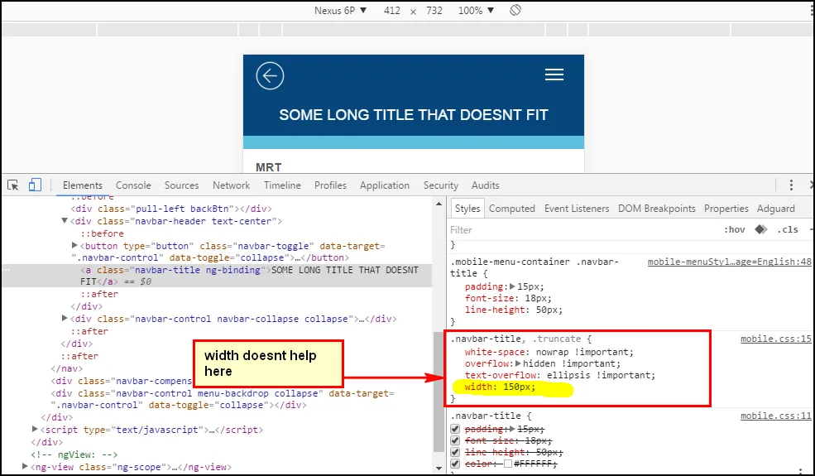This screenshot has width=815, height=476.
Task: Expand the overflow hidden shorthand triangle
Action: click(518, 363)
